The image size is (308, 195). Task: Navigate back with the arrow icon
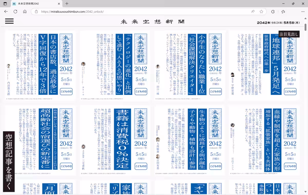pyautogui.click(x=6, y=12)
